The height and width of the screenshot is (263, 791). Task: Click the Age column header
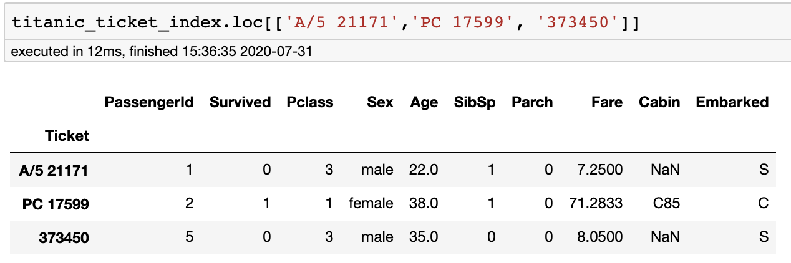[x=424, y=102]
